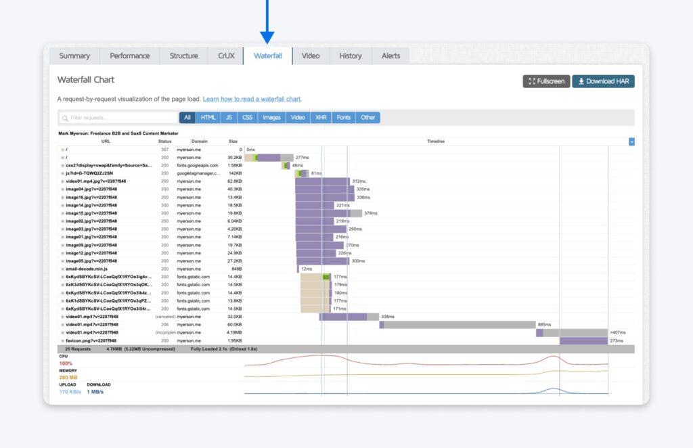Screen dimensions: 693x448
Task: Select the XHR filter button
Action: click(x=321, y=117)
